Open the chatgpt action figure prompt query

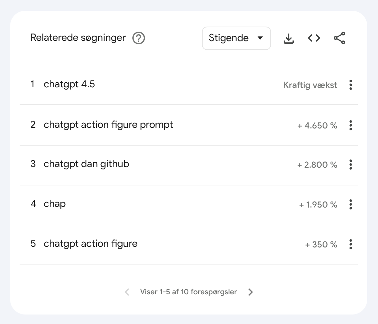pyautogui.click(x=108, y=125)
